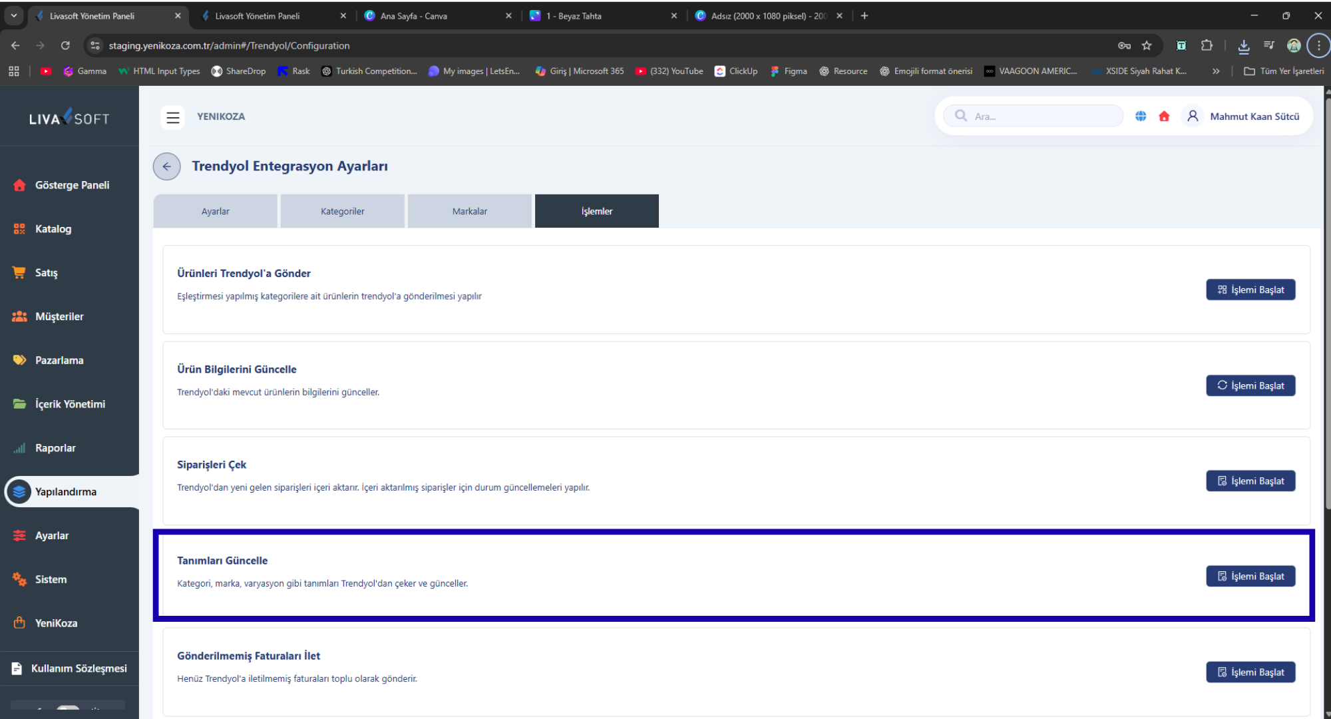Click the Raporlar chart icon item
Viewport: 1331px width, 719px height.
55,448
